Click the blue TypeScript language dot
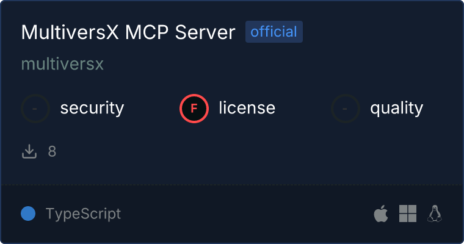Viewport: 464px width, 244px height. (x=28, y=213)
